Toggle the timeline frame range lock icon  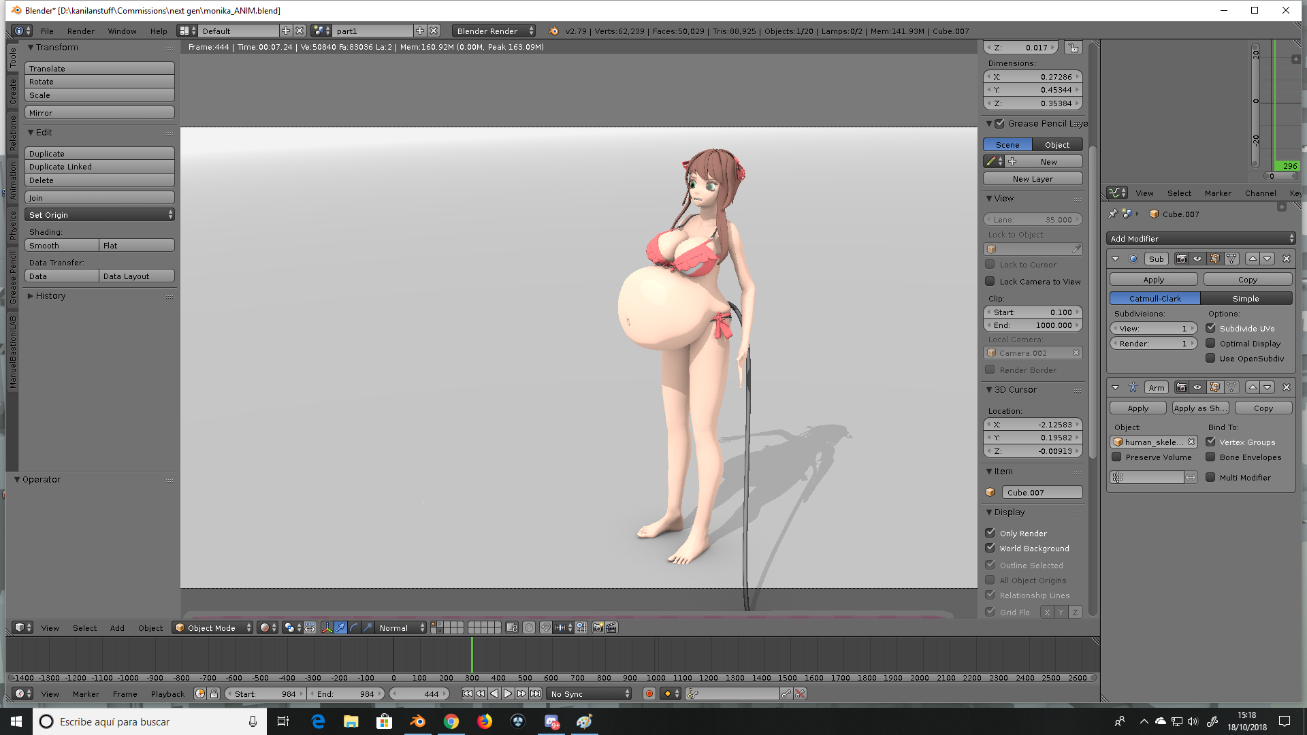[214, 693]
